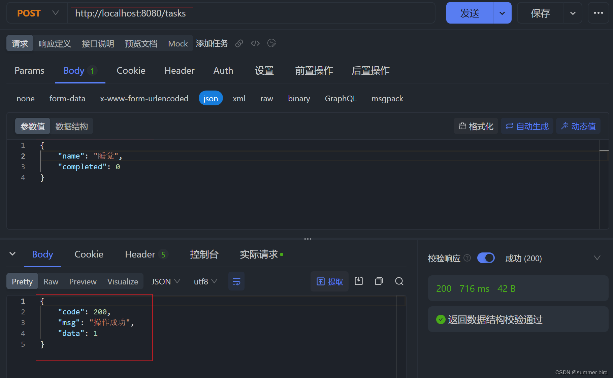The height and width of the screenshot is (378, 613).
Task: Copy response body with copy icon
Action: [x=379, y=281]
